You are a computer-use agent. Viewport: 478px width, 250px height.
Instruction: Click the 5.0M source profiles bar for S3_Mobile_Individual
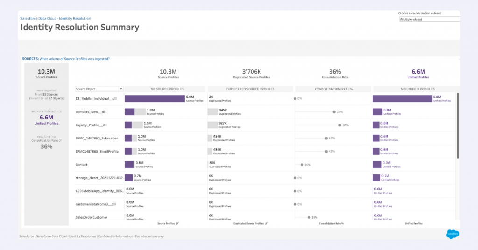tap(155, 99)
